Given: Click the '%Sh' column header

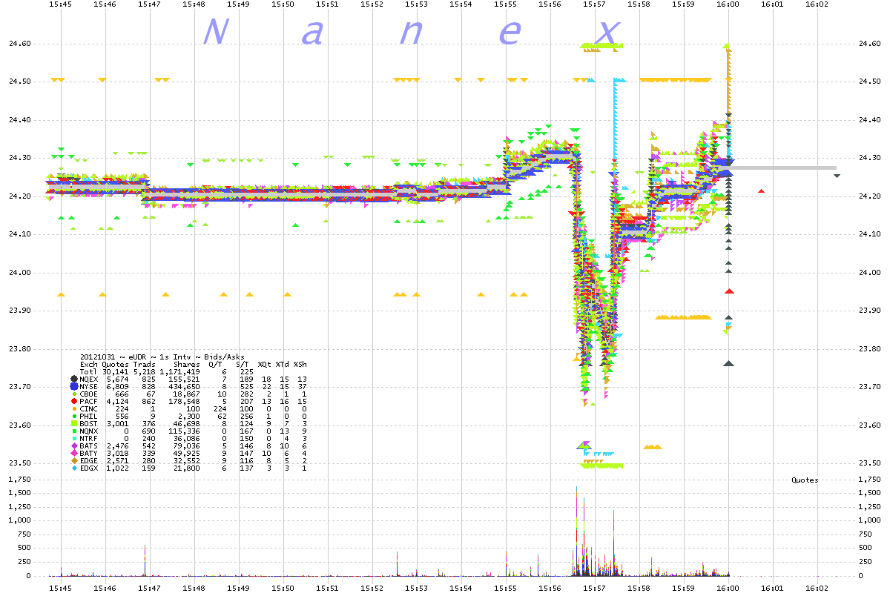Looking at the screenshot, I should click(300, 364).
